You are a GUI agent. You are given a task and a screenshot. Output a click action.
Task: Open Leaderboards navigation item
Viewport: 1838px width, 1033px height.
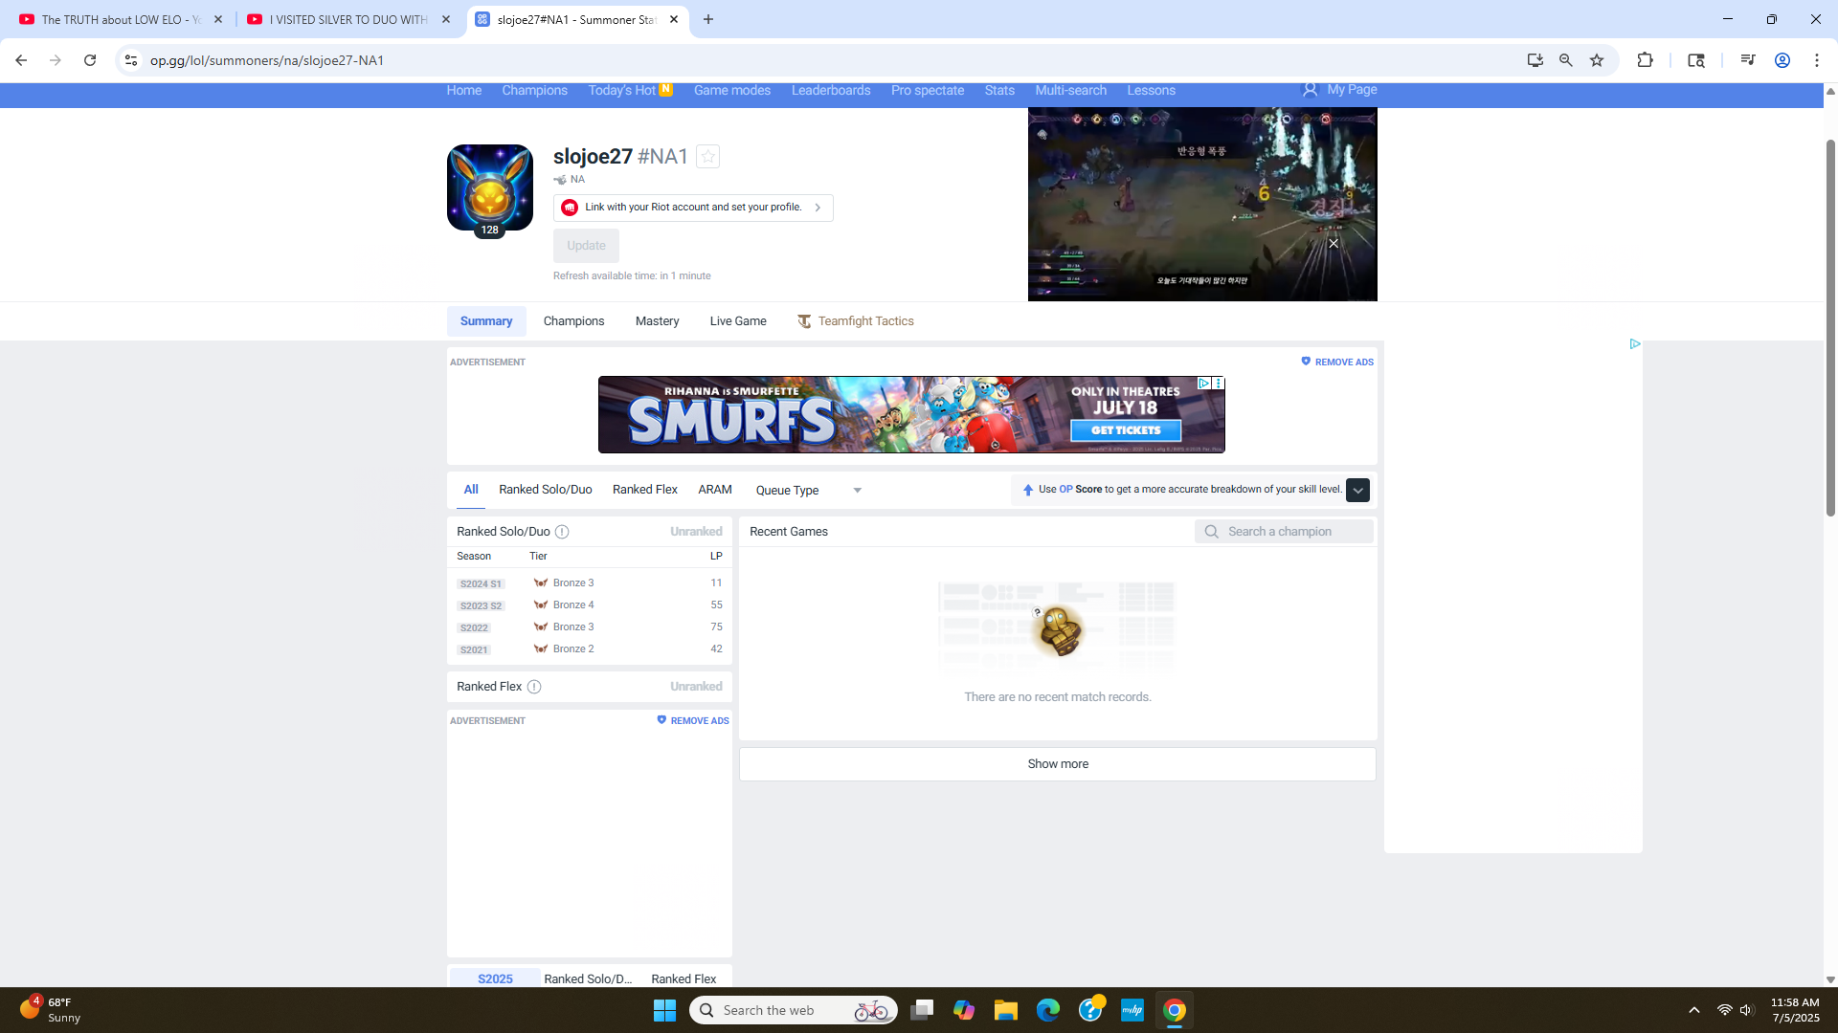831,90
